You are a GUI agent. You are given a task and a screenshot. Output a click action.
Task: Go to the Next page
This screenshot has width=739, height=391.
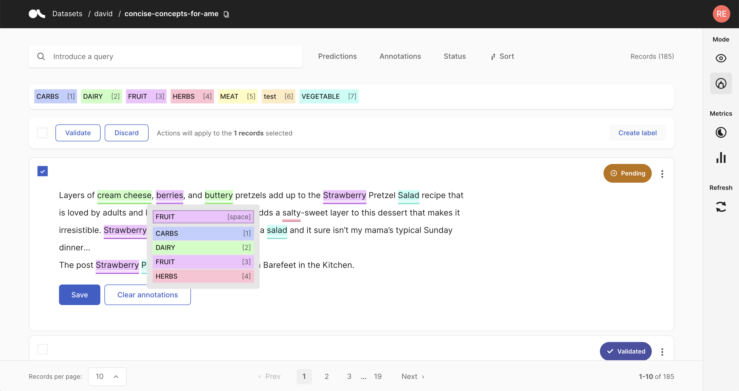coord(413,376)
